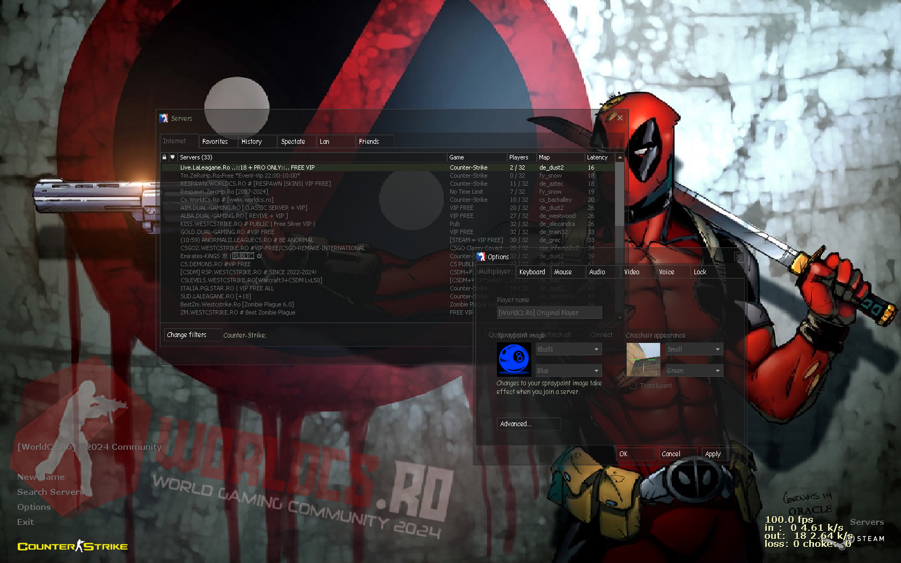This screenshot has width=901, height=563.
Task: Sort servers by the Players column header
Action: coord(521,157)
